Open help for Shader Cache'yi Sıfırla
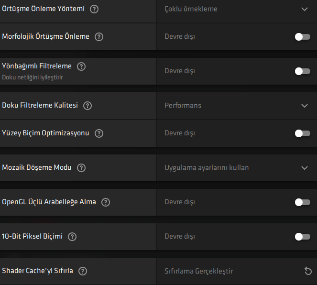This screenshot has width=317, height=285. click(83, 271)
